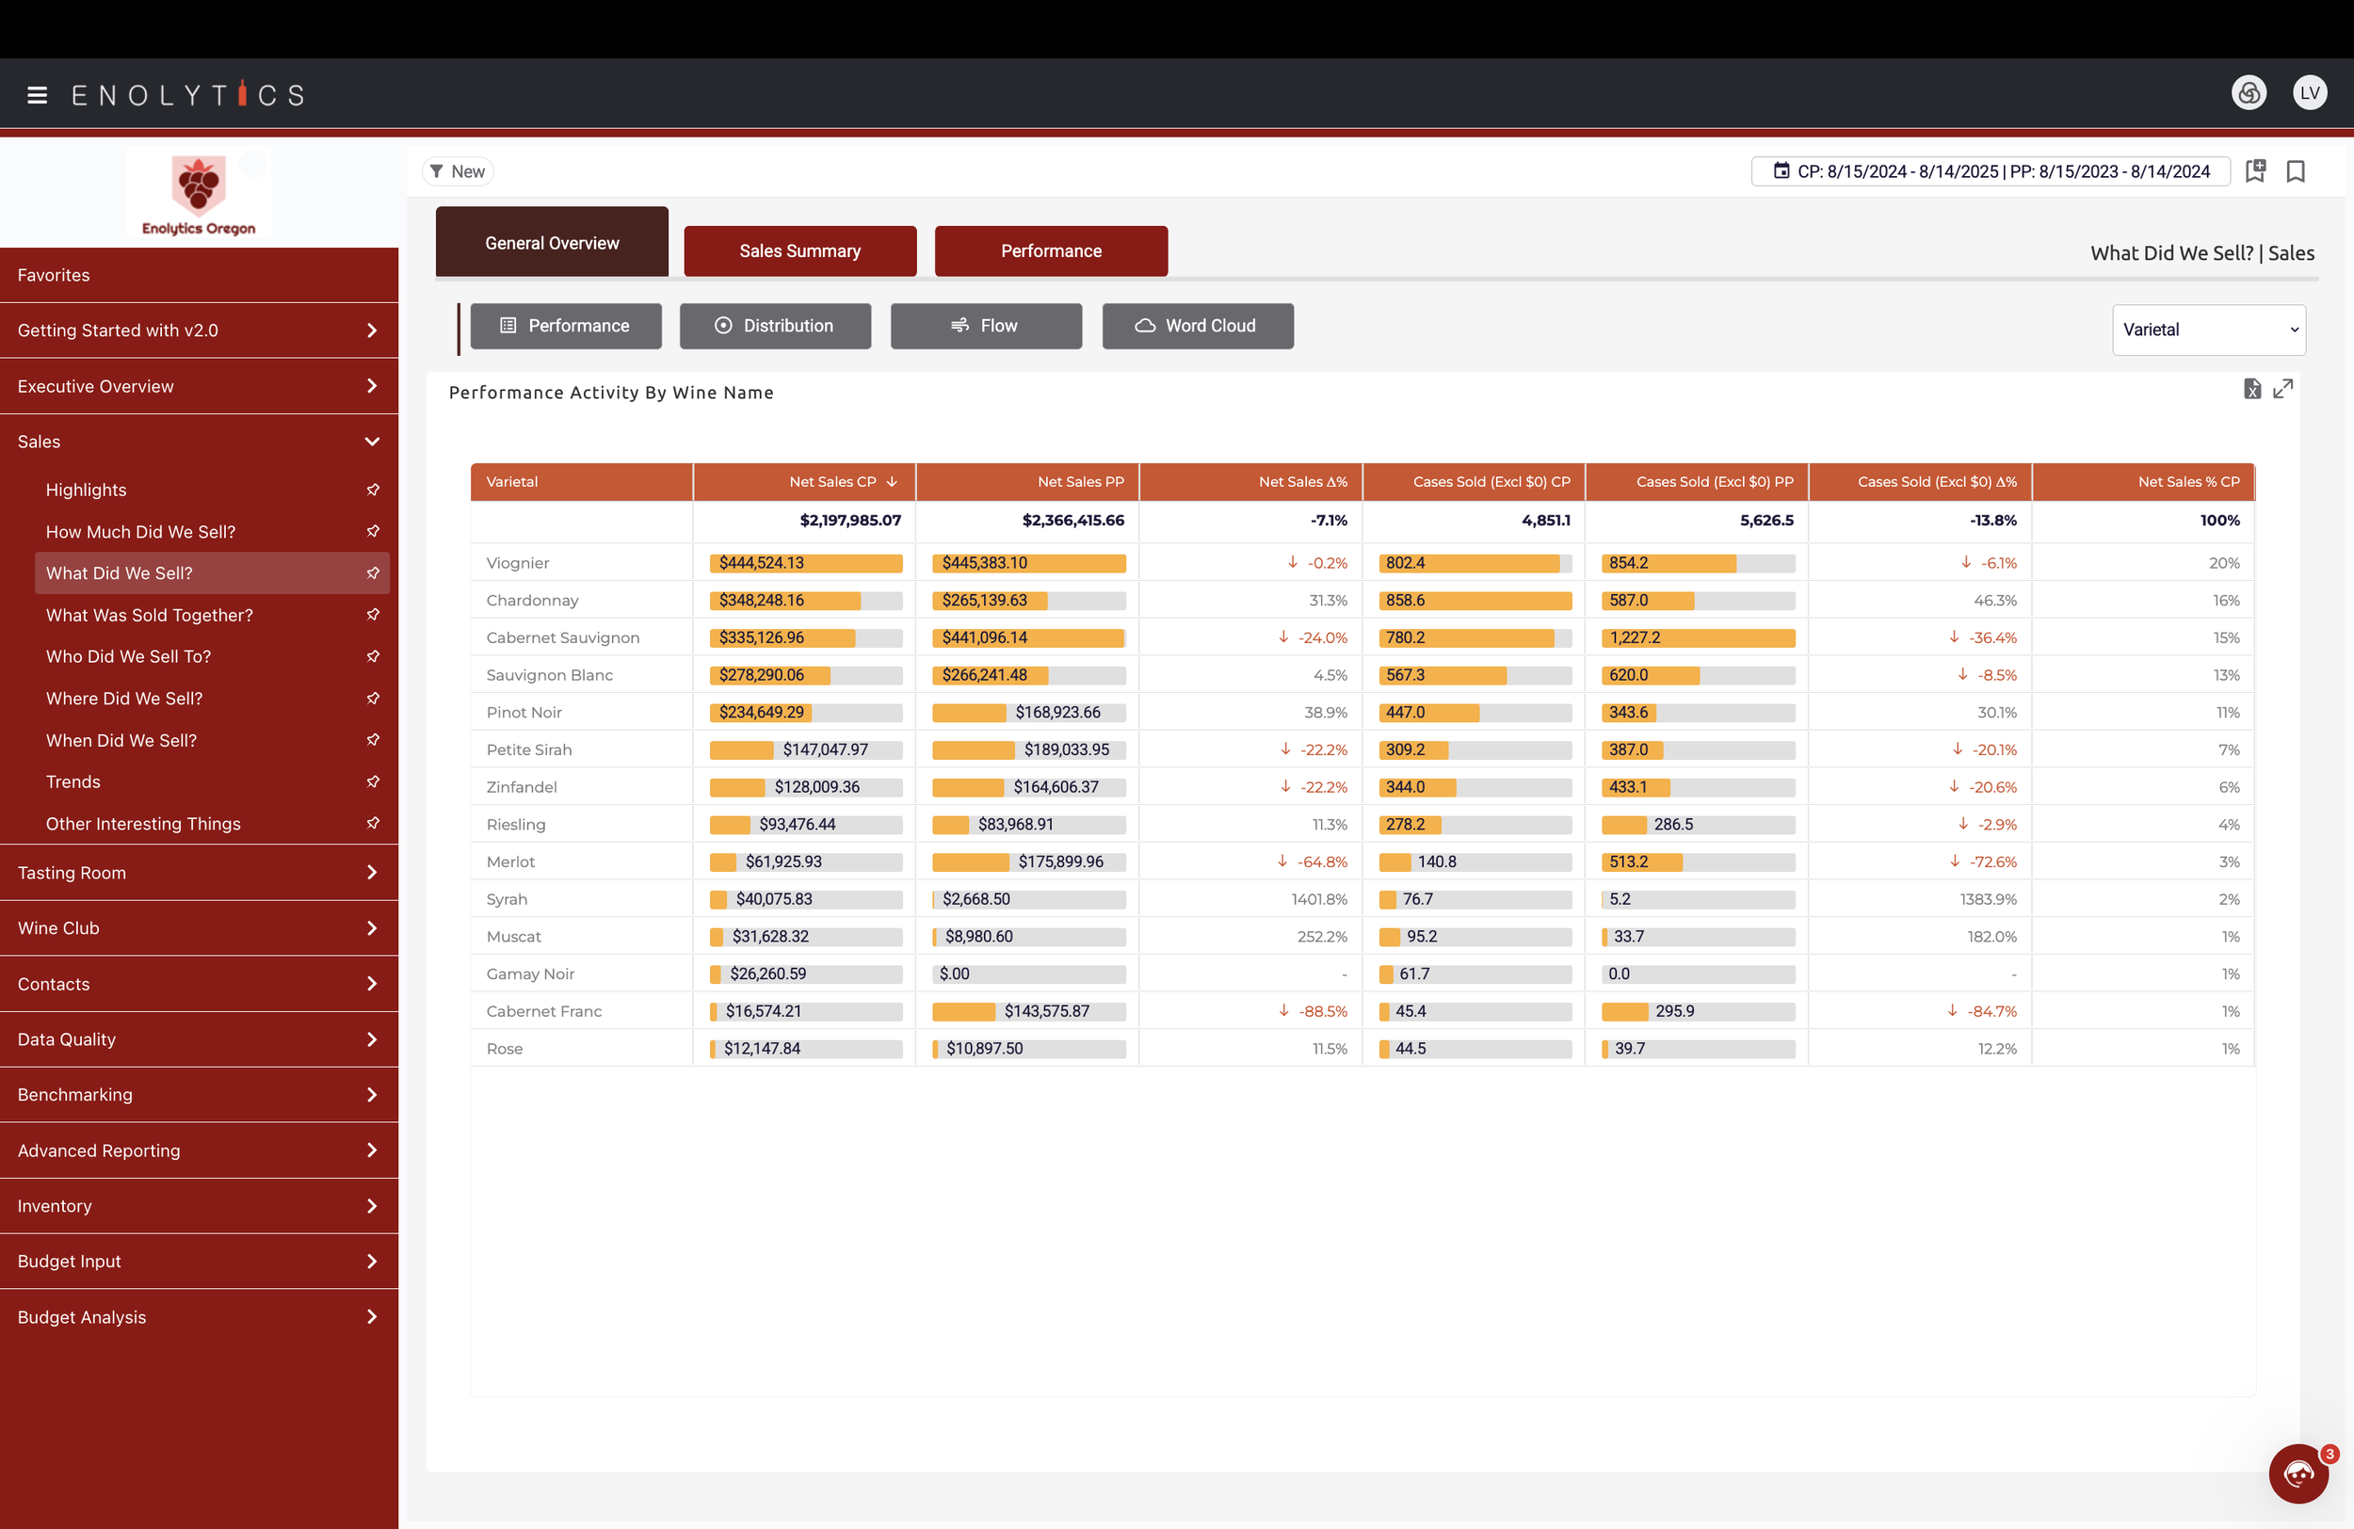Click the LV user avatar
The width and height of the screenshot is (2354, 1529).
click(2310, 93)
